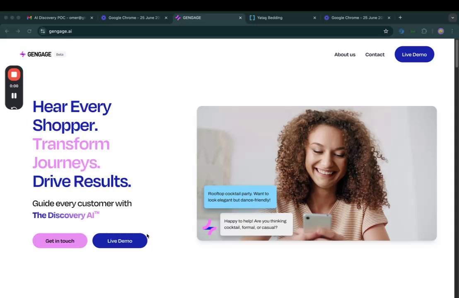Open the Contact link in the header

pyautogui.click(x=374, y=54)
